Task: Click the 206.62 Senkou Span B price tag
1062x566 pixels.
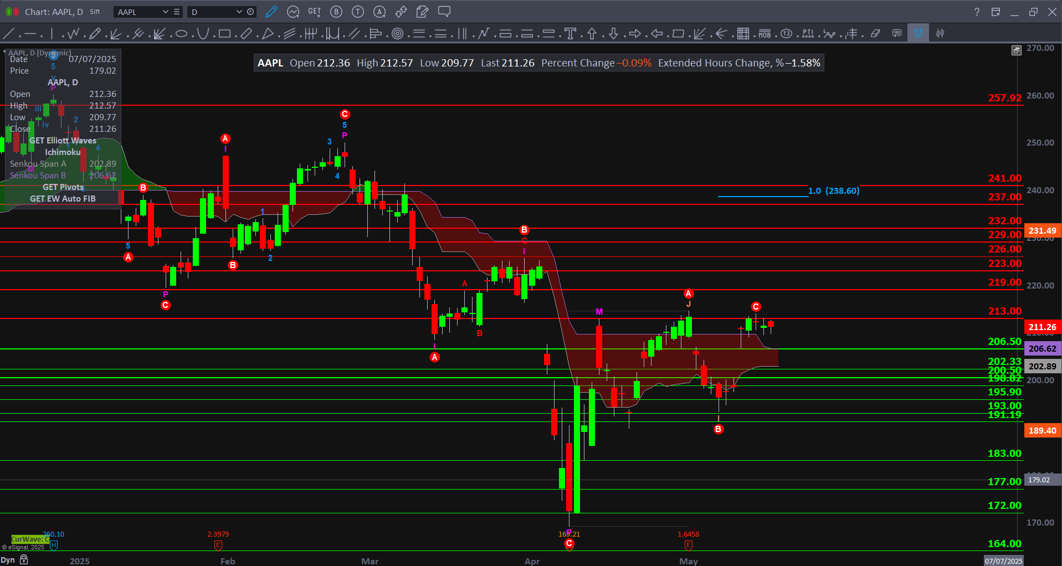Action: (1043, 348)
